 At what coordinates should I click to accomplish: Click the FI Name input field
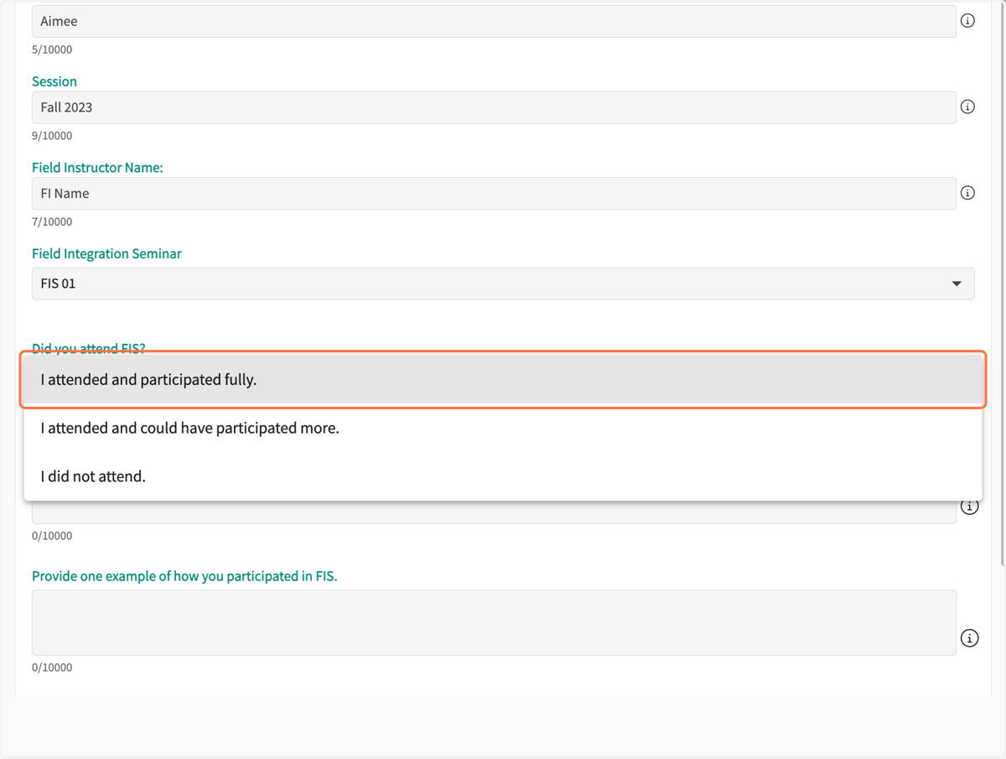pos(494,193)
